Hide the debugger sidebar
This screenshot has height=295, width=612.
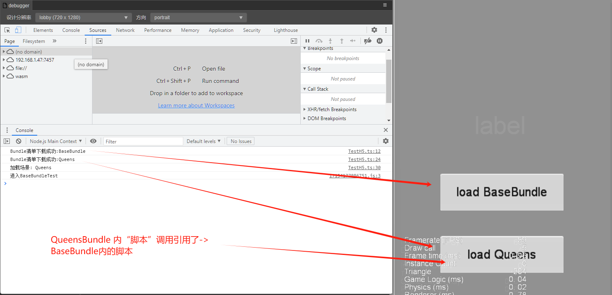(x=294, y=41)
